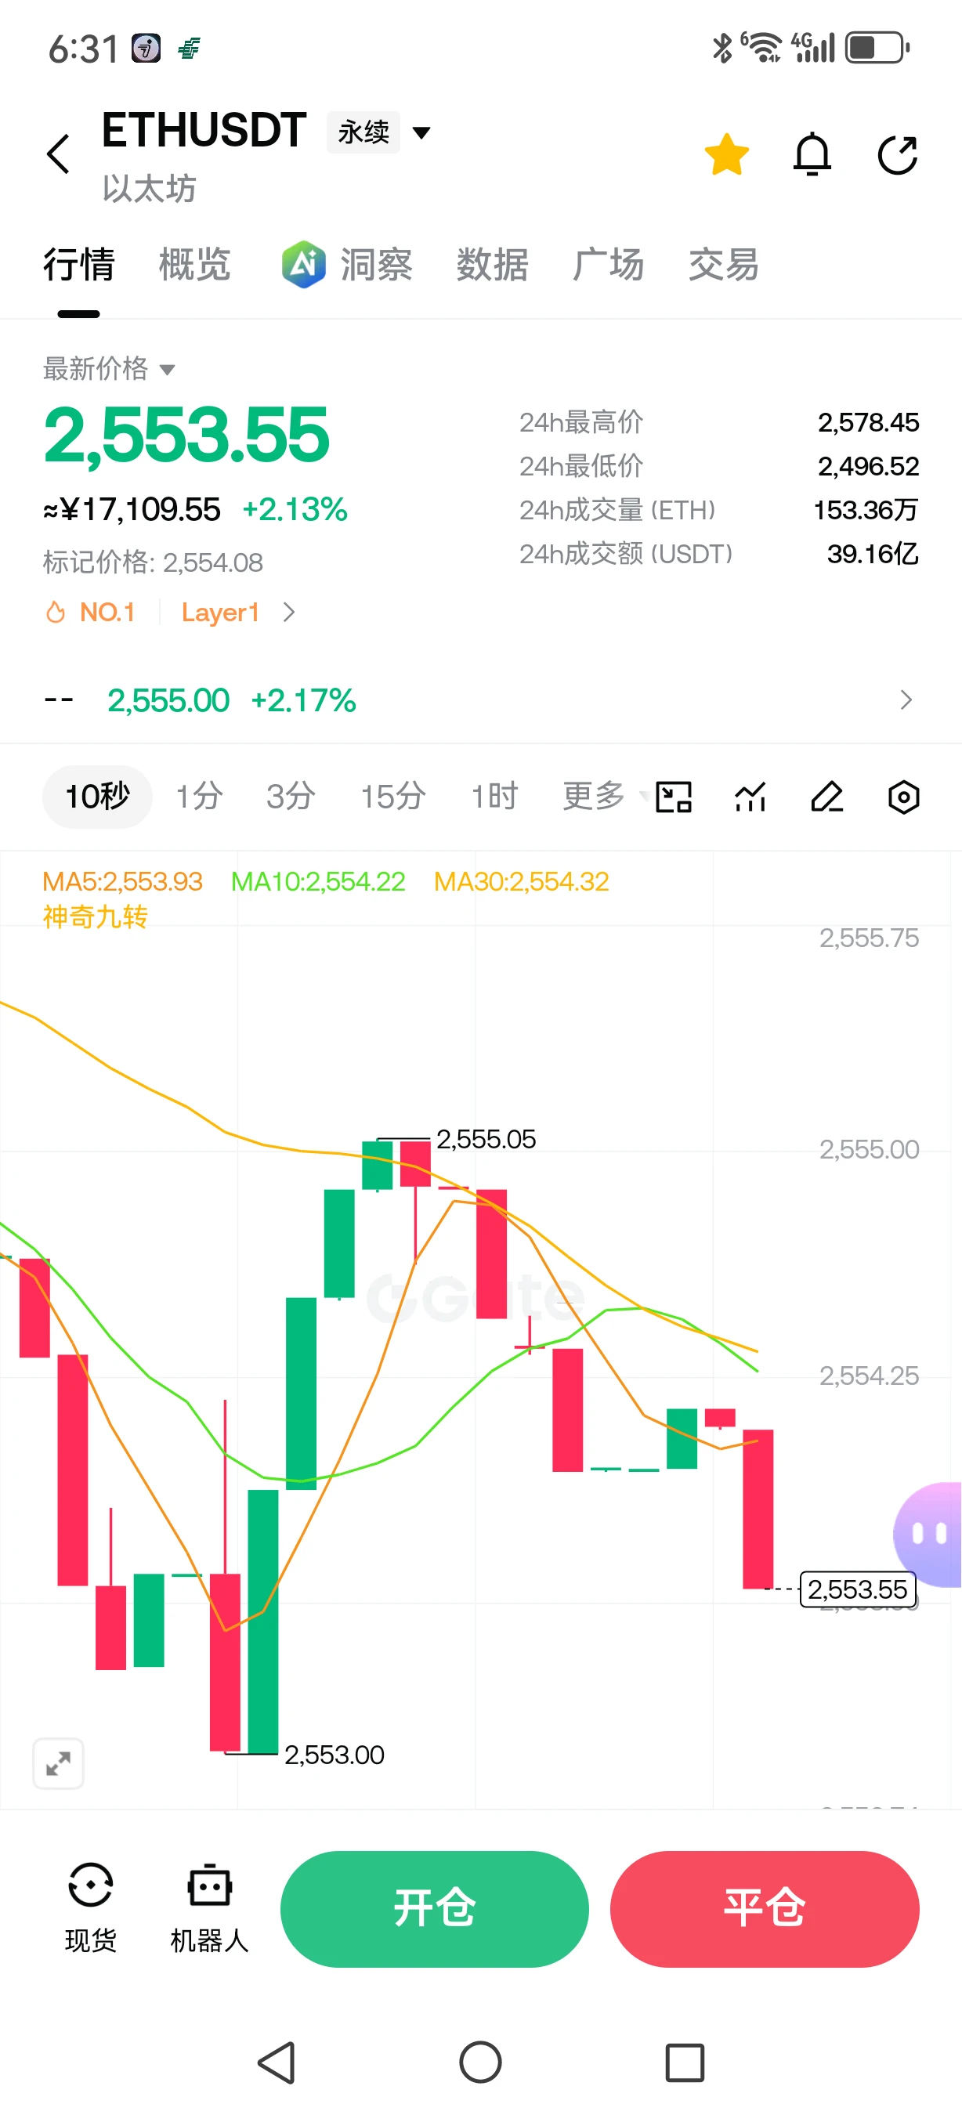Open trading bot (机器人) icon
Screen dimensions: 962x2115
click(x=209, y=1907)
